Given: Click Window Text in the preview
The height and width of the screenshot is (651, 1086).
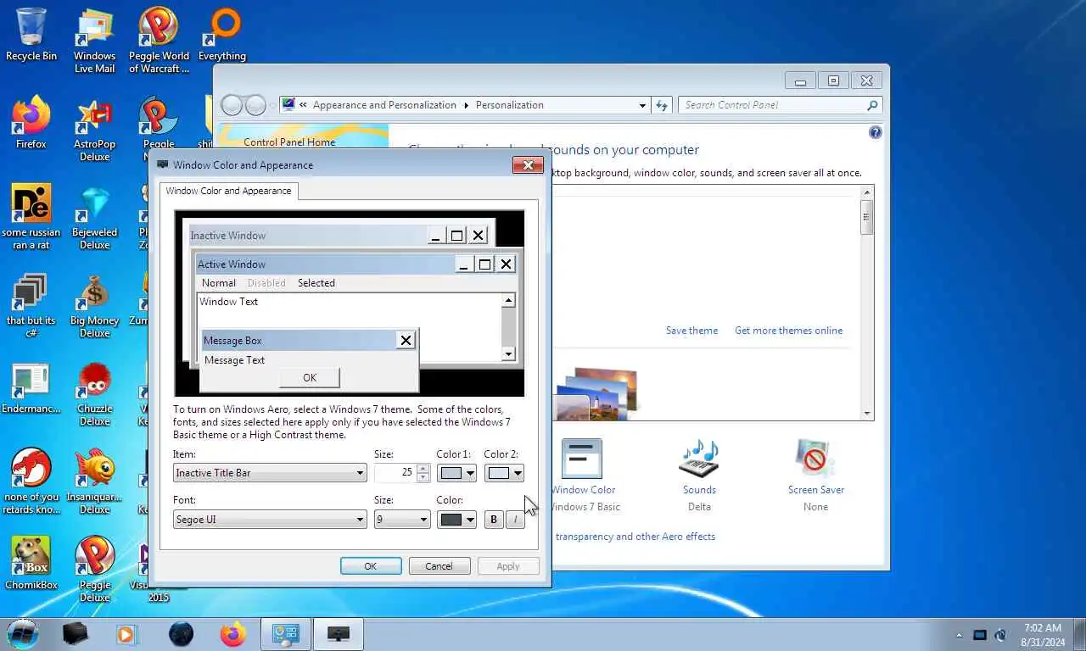Looking at the screenshot, I should click(x=229, y=302).
